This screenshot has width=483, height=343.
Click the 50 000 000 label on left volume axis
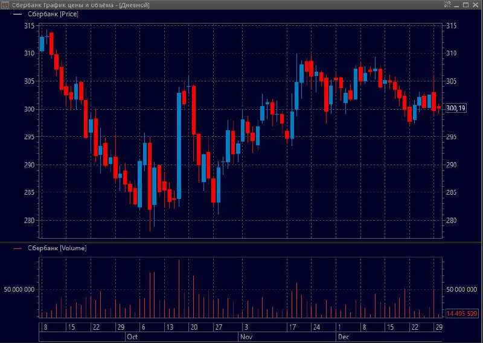click(x=18, y=289)
